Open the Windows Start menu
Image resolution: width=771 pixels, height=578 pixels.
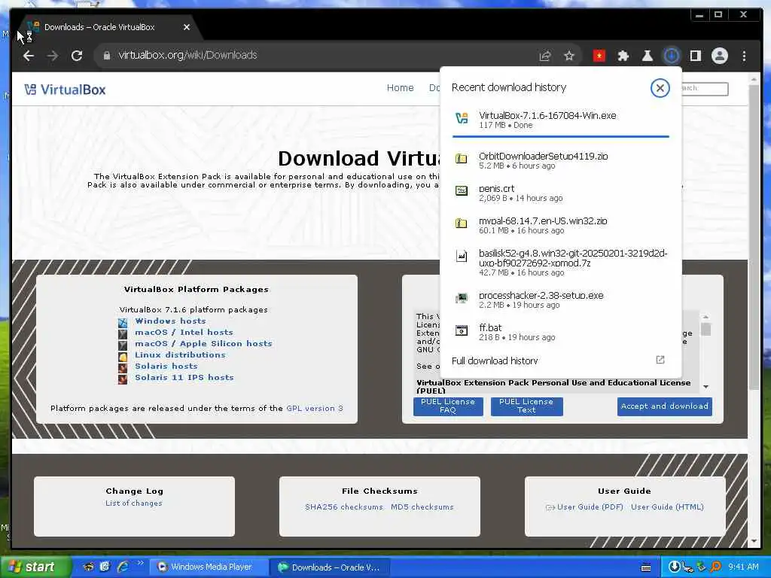tap(35, 567)
